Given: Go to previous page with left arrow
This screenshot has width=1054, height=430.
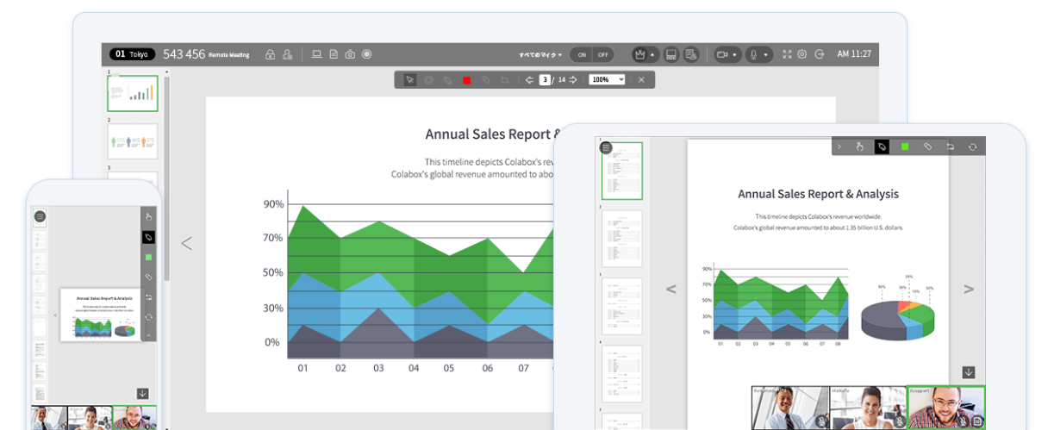Looking at the screenshot, I should [529, 80].
